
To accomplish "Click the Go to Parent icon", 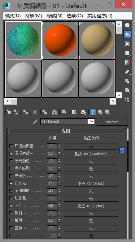I will click(x=100, y=112).
